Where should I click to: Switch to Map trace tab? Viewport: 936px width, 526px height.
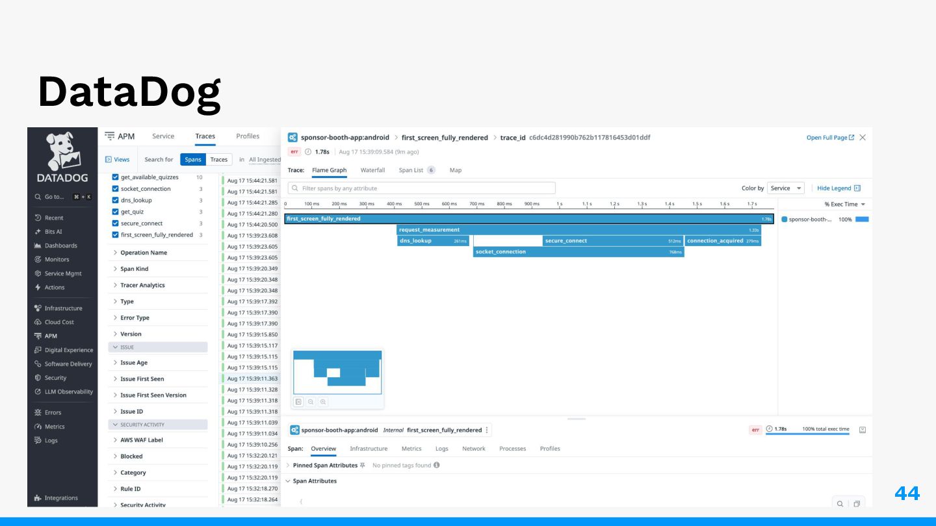[456, 170]
